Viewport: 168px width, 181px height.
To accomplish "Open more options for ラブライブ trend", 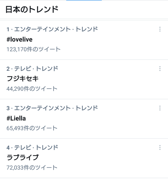I will pos(160,148).
